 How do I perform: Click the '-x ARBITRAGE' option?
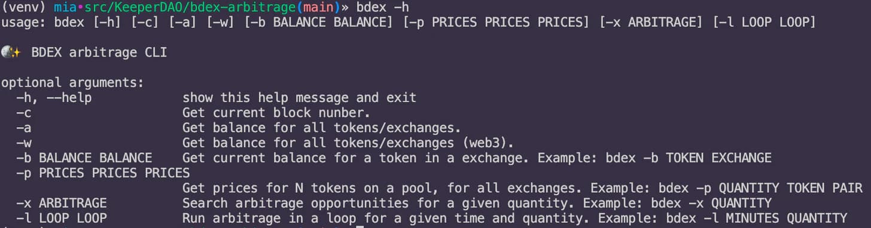[x=62, y=203]
